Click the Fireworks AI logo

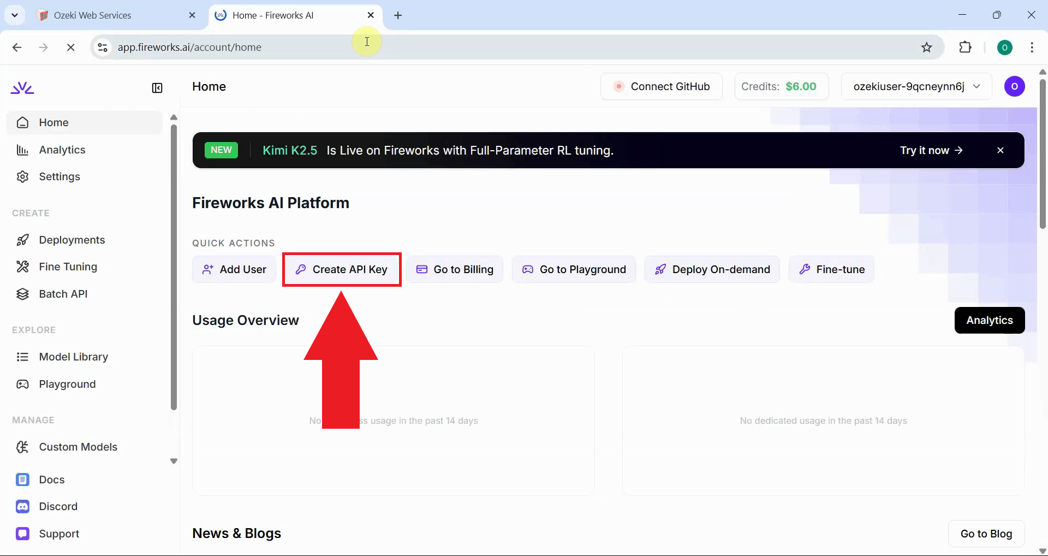[x=22, y=87]
